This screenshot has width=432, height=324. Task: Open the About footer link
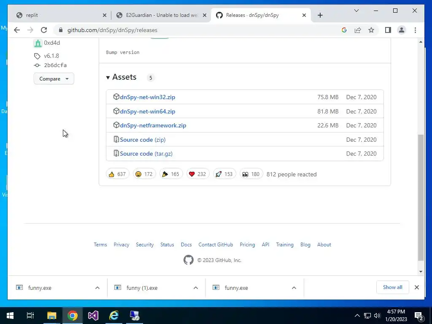pos(324,245)
